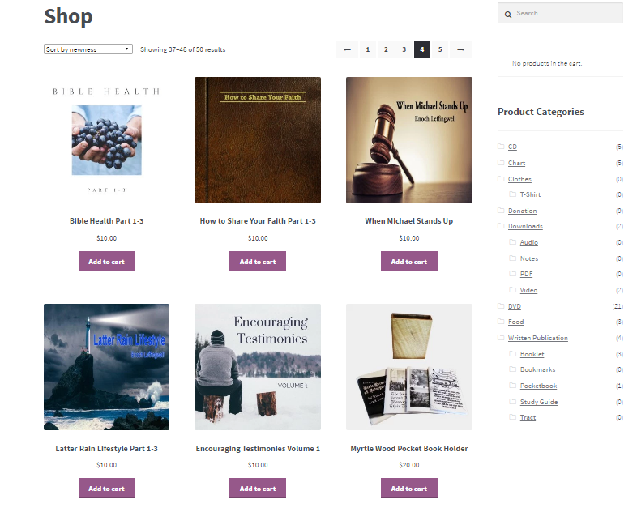637x512 pixels.
Task: Focus the Search input field
Action: (560, 14)
